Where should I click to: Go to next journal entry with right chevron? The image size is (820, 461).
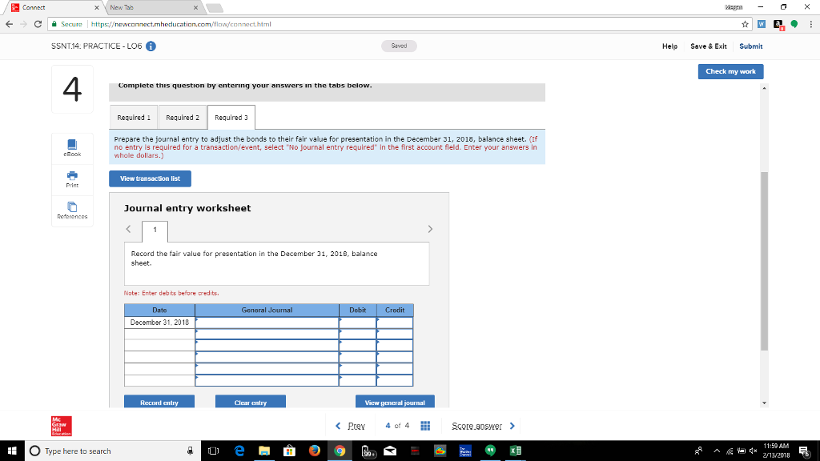pyautogui.click(x=430, y=229)
